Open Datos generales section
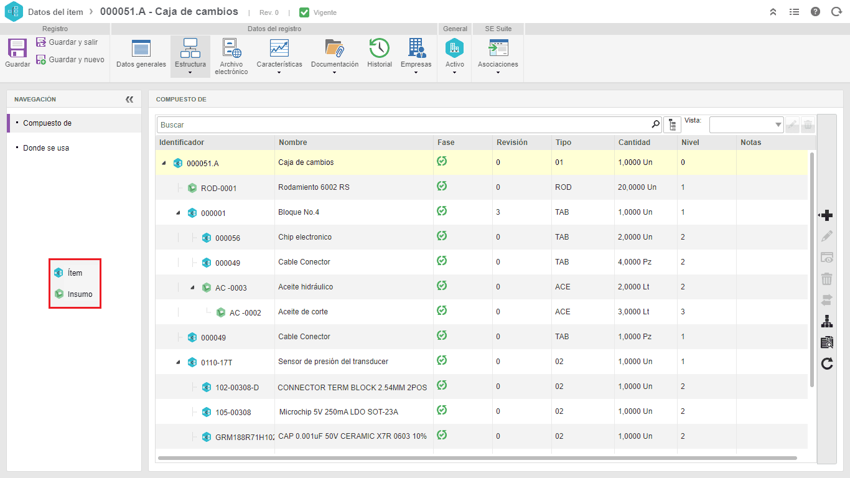Screen dimensions: 850x478 (x=141, y=54)
